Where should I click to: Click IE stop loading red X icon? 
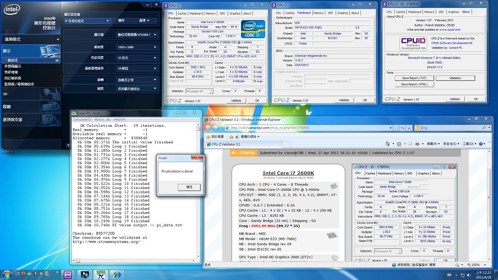tap(409, 128)
